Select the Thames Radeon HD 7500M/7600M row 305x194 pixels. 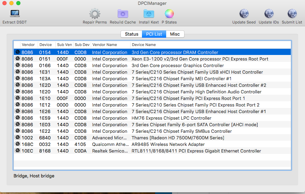coord(152,138)
